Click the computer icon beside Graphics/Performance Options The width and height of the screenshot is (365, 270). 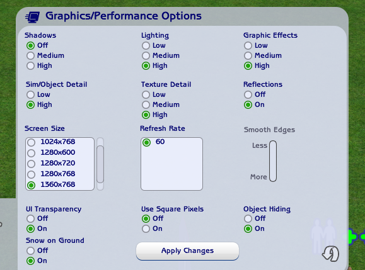coord(32,17)
